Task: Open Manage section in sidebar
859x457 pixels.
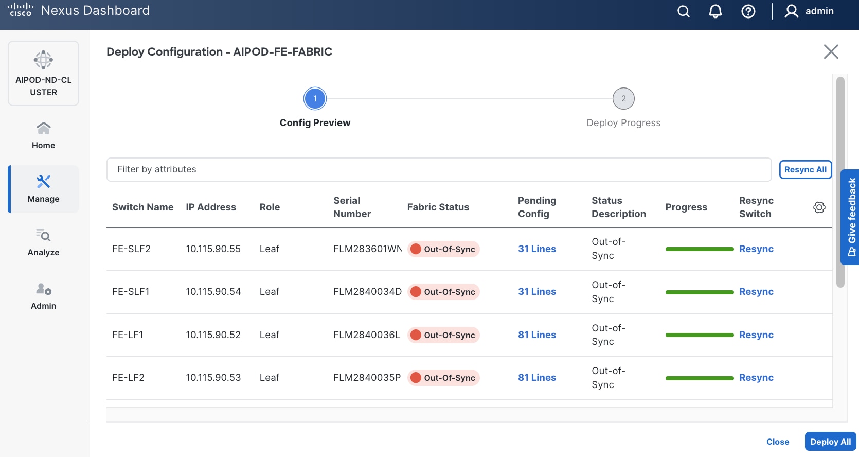Action: [44, 189]
